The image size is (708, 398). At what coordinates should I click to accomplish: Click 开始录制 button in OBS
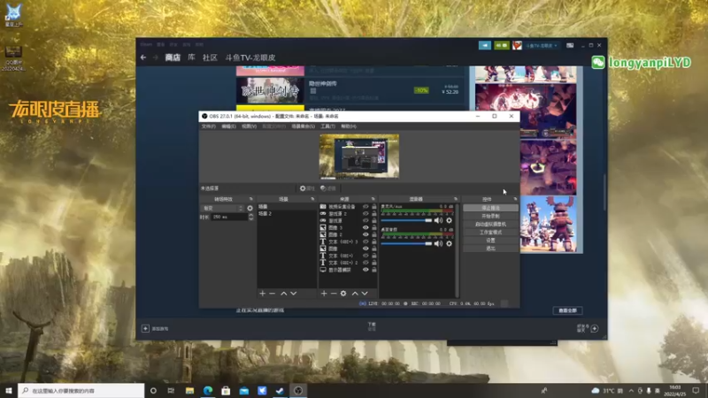(490, 216)
